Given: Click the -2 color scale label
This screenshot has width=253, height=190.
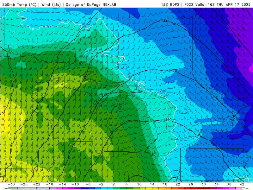Looking at the screenshot, I should (101, 184).
